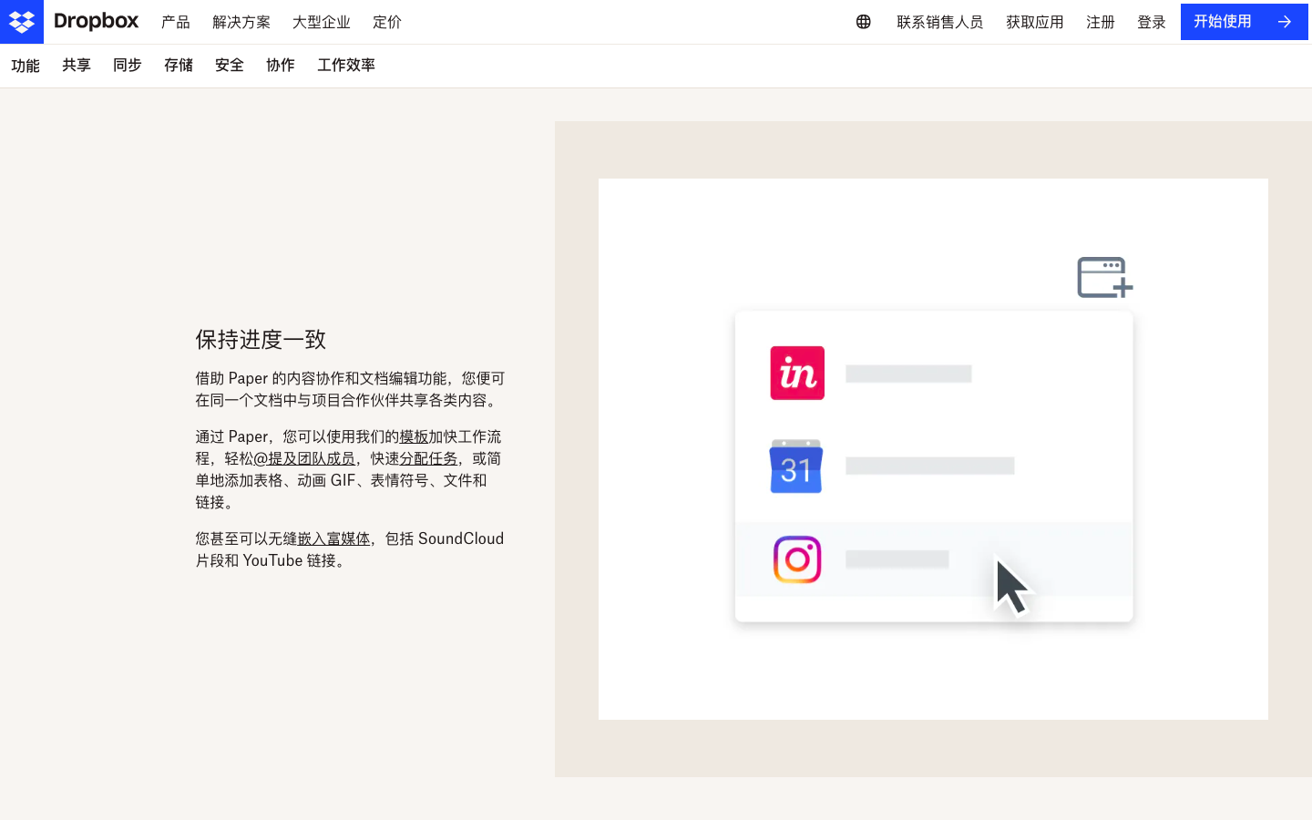Switch to the 共享 tab

(76, 65)
